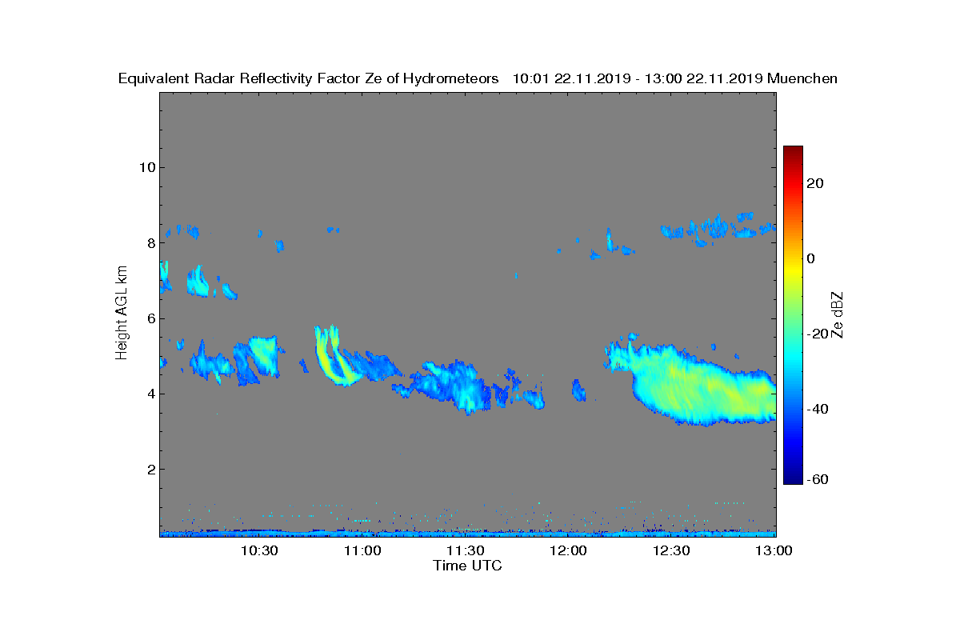Click the 12:30 time tick label
Screen dimensions: 960x640
[671, 550]
